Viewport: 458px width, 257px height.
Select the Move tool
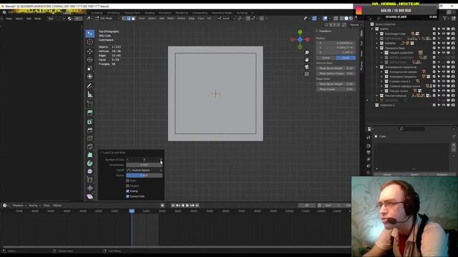click(90, 51)
